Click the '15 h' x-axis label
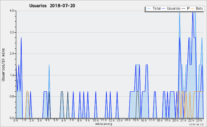The width and height of the screenshot is (207, 127). pos(136,120)
